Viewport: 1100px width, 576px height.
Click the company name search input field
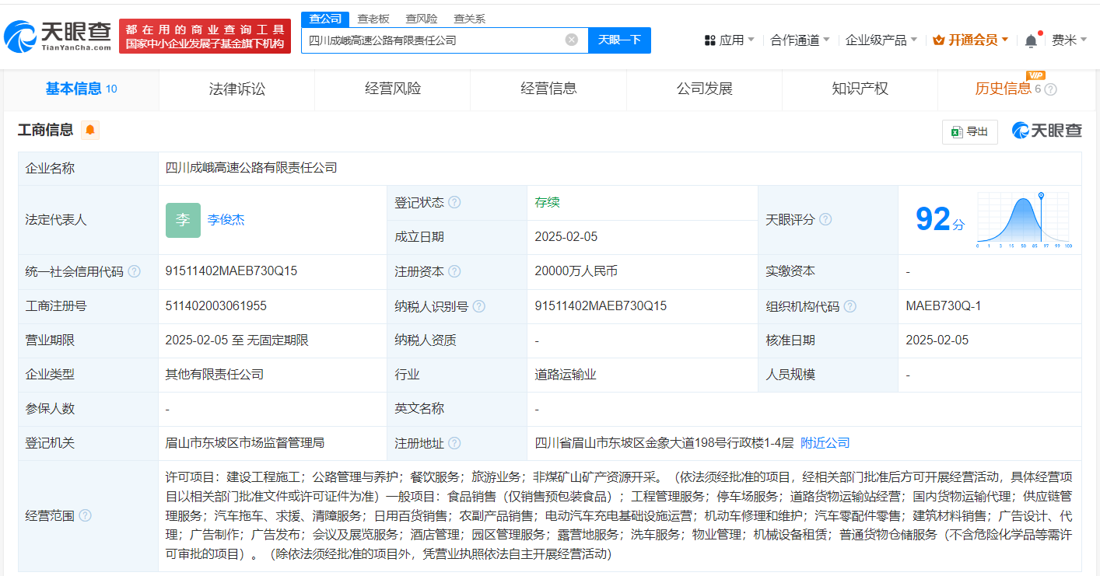tap(432, 40)
